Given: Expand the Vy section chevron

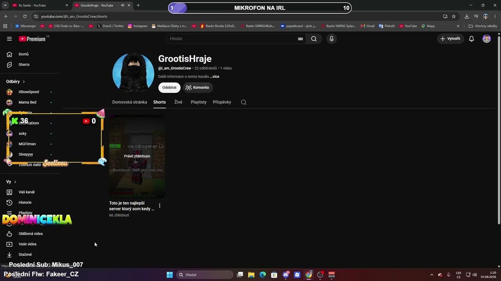Looking at the screenshot, I should pyautogui.click(x=15, y=182).
